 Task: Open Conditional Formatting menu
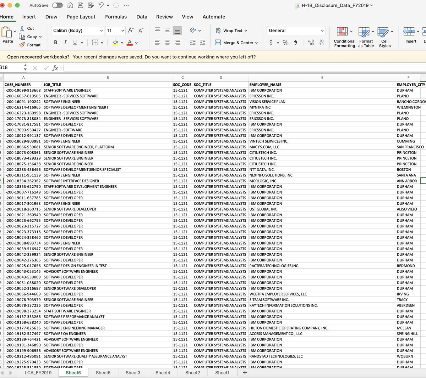[x=344, y=37]
